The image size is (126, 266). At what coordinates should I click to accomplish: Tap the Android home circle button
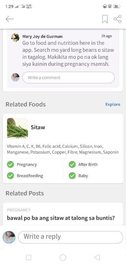(63, 258)
